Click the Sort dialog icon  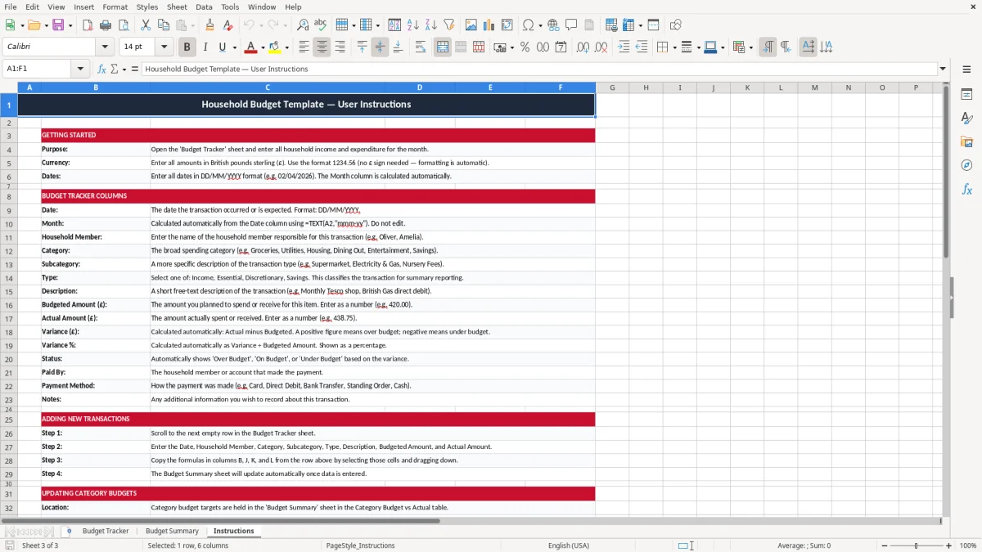click(394, 25)
